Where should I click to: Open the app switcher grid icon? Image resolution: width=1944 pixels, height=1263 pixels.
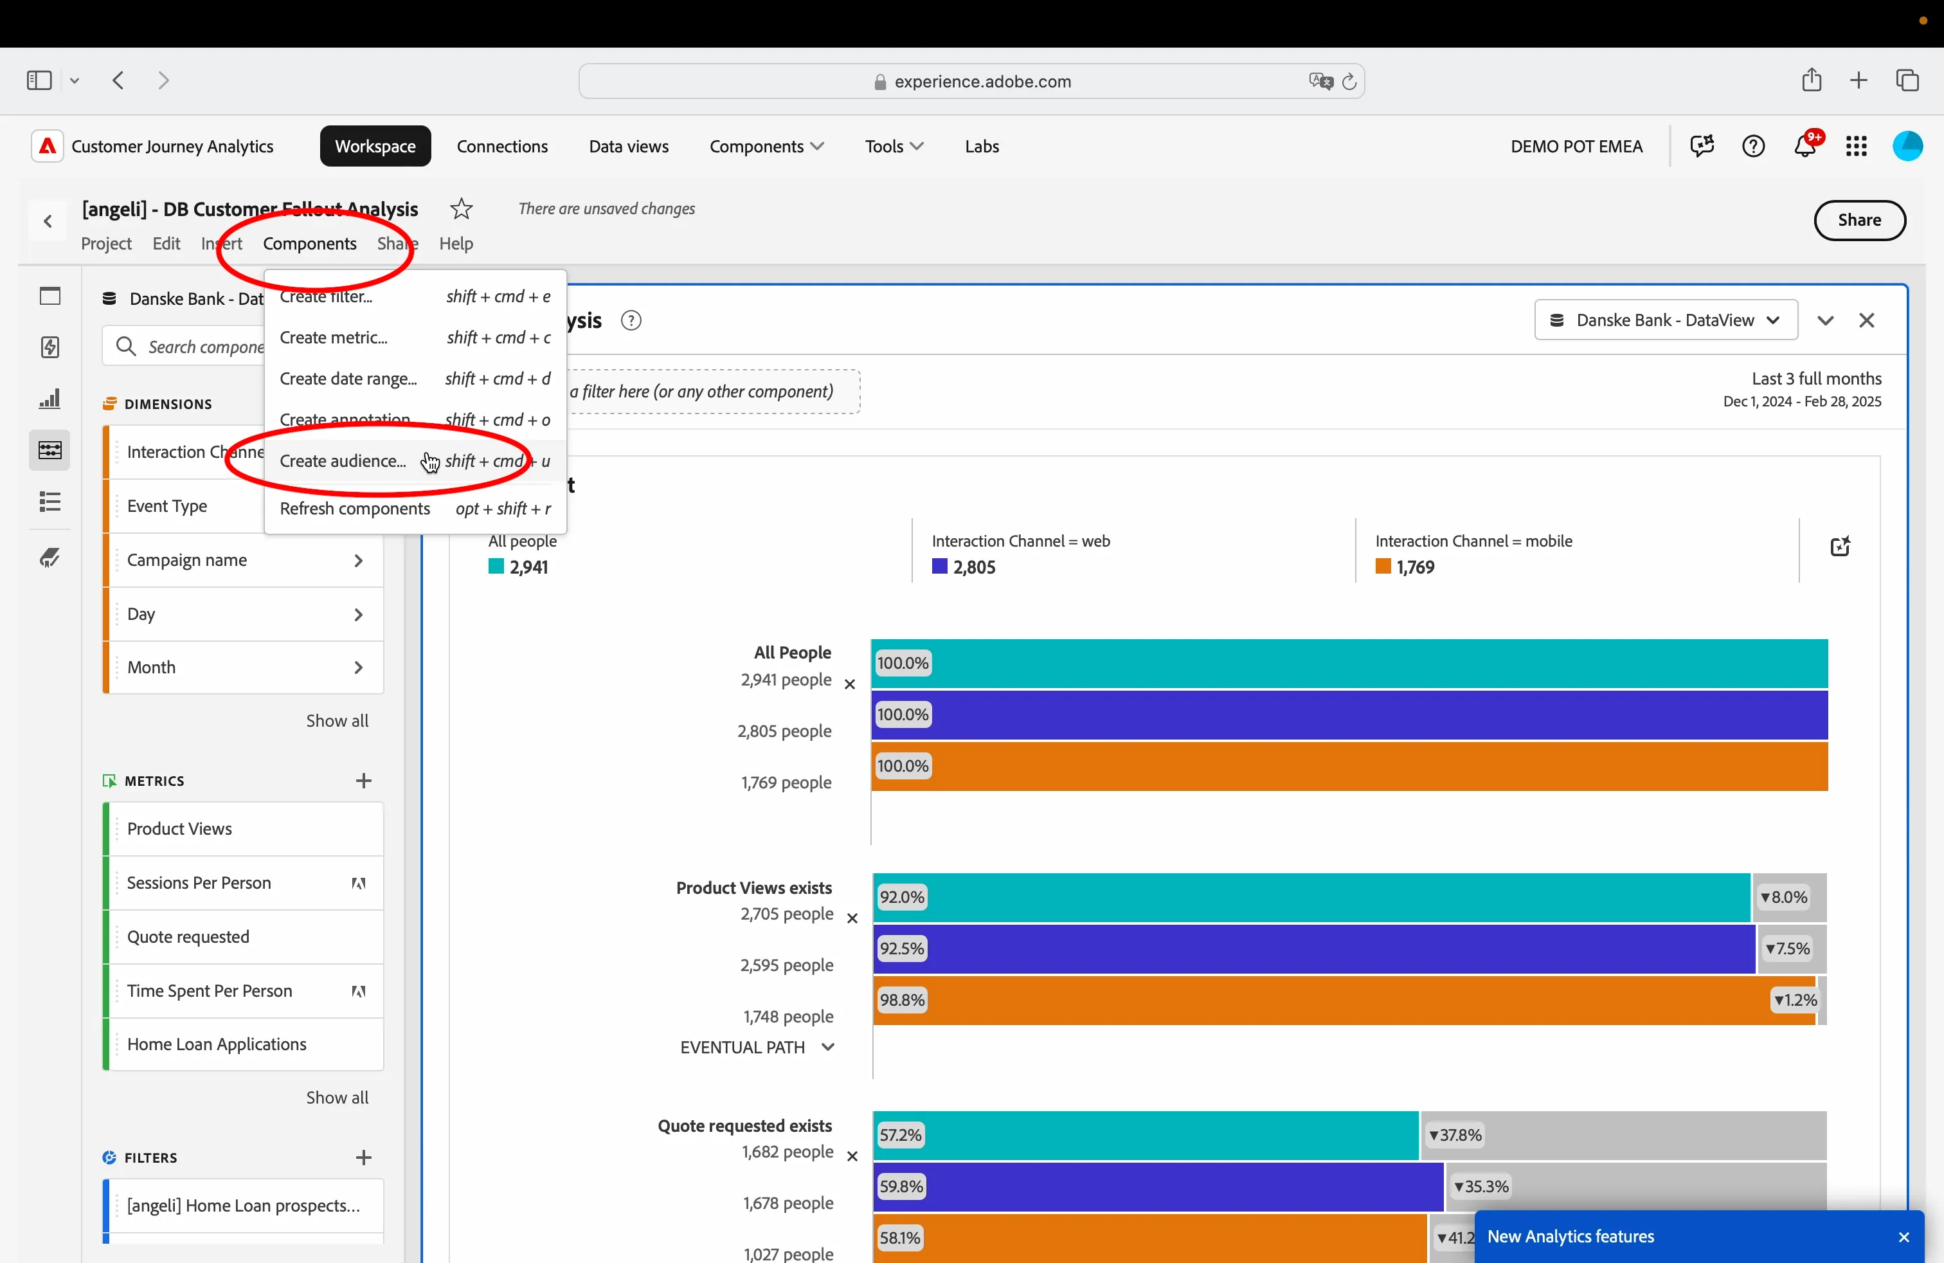tap(1856, 146)
